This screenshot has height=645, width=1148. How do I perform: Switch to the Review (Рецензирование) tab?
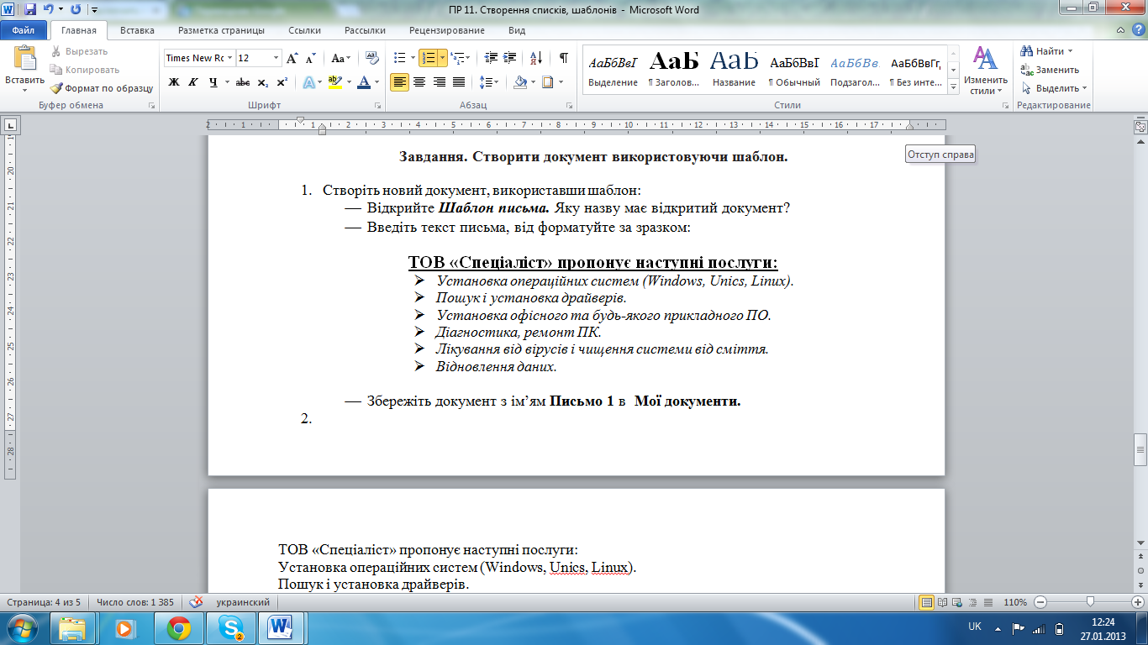tap(447, 30)
